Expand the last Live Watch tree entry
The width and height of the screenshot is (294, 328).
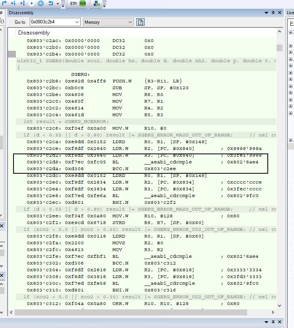point(290,140)
